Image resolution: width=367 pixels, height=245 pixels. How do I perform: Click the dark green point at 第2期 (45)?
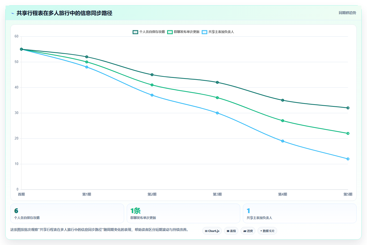point(152,75)
